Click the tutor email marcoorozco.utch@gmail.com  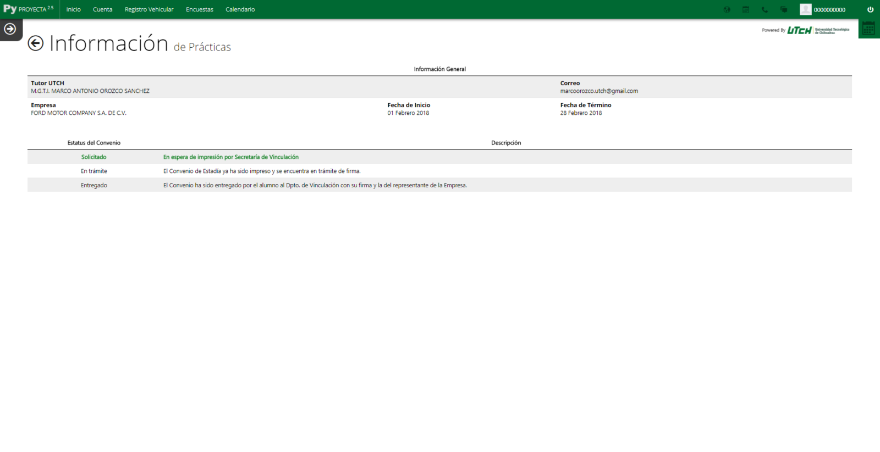click(599, 91)
